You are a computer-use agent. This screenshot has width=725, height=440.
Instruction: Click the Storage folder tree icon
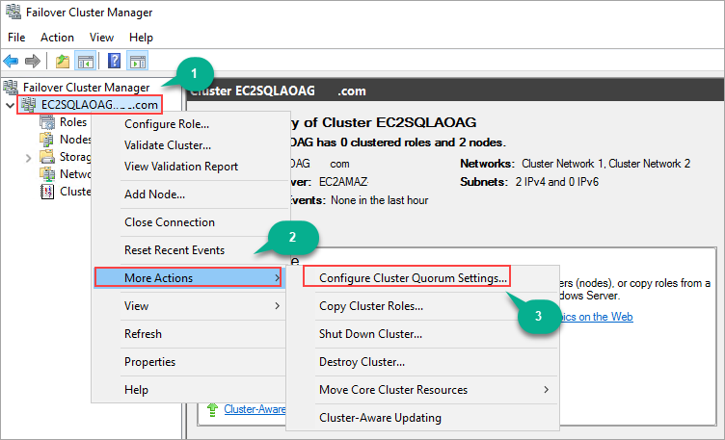[x=47, y=157]
